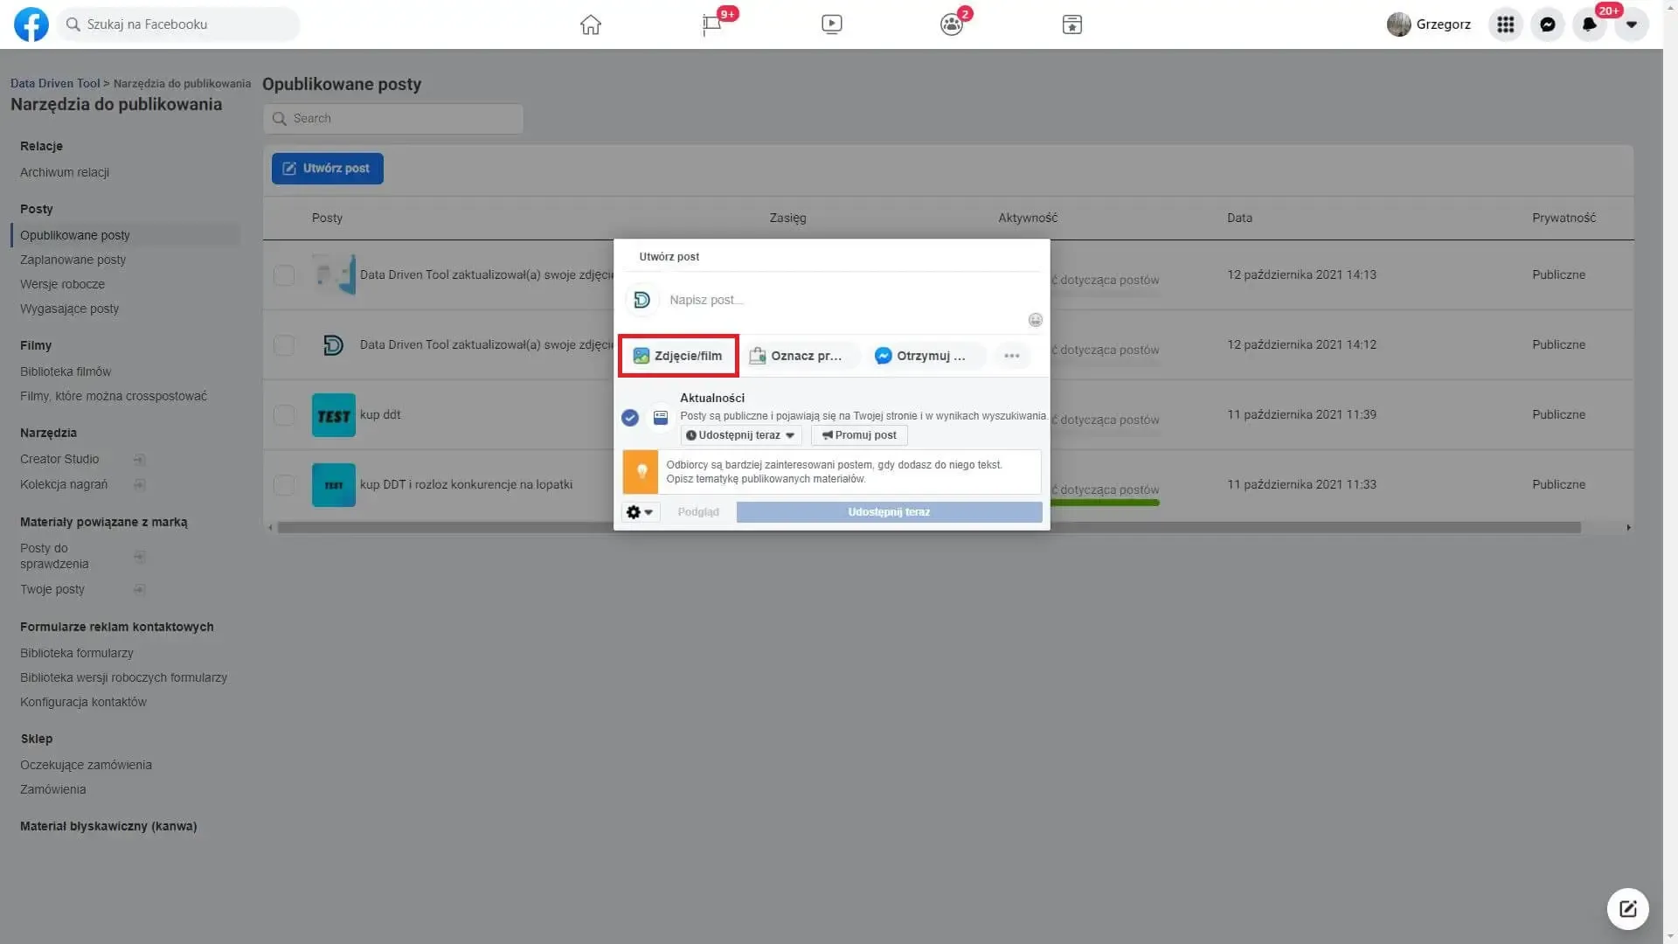
Task: Open the Pages flag icon in top bar
Action: pos(712,24)
